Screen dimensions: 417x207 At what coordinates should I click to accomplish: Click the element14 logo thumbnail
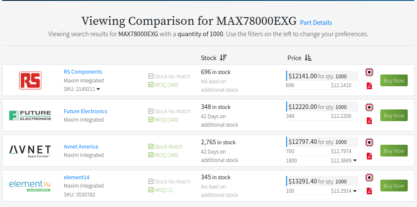tap(30, 186)
